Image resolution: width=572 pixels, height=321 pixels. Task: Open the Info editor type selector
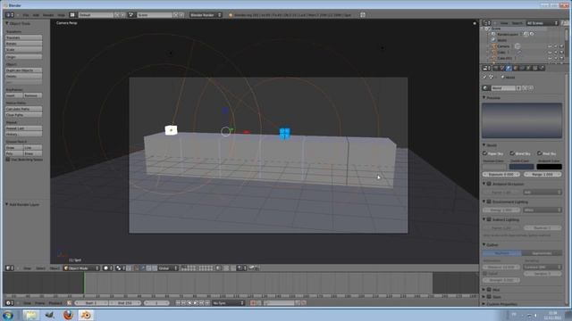tap(10, 15)
